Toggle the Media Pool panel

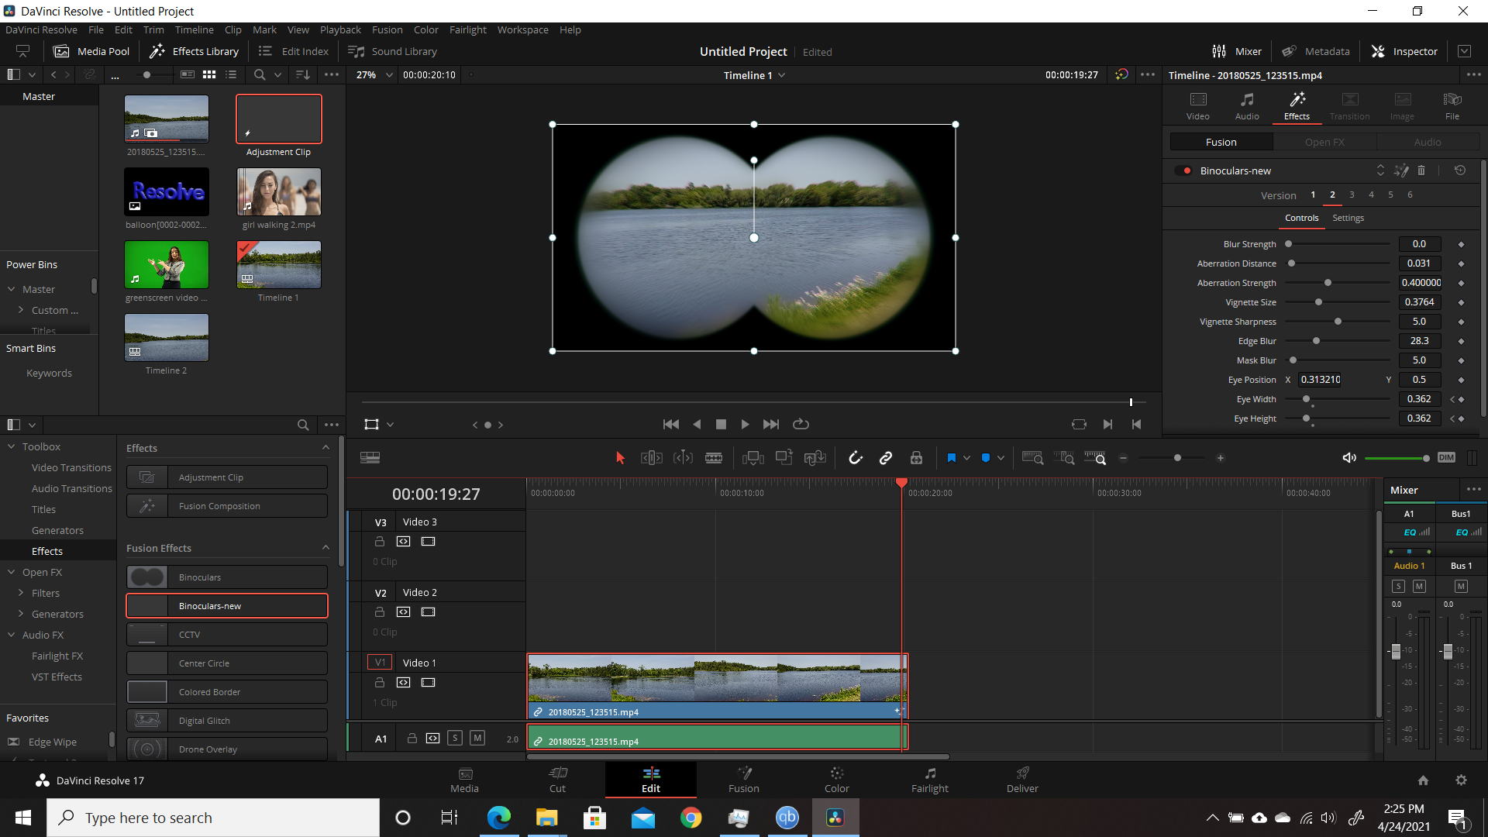click(x=91, y=51)
